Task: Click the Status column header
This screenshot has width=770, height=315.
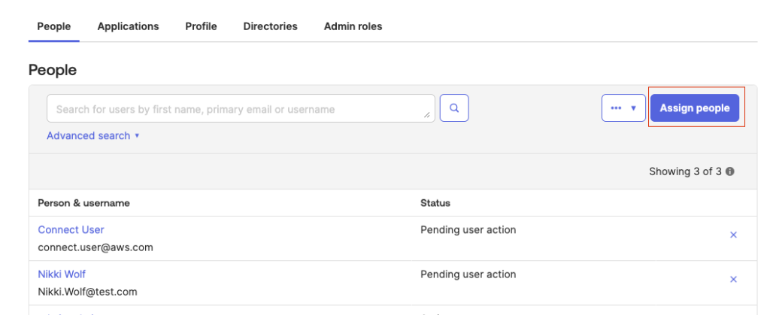Action: click(x=435, y=203)
